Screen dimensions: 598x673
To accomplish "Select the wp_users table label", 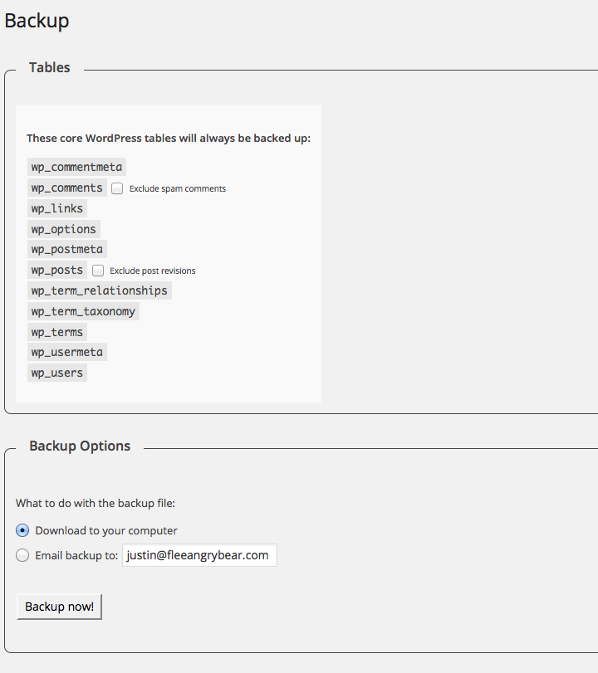I will point(57,373).
